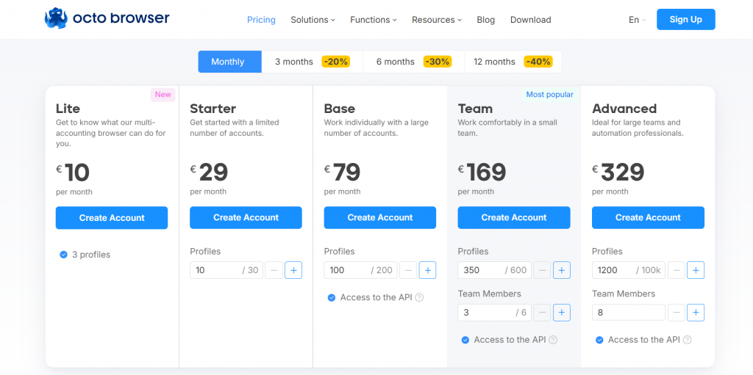Viewport: 753px width, 375px height.
Task: Switch to 3 months billing period
Action: pos(312,62)
